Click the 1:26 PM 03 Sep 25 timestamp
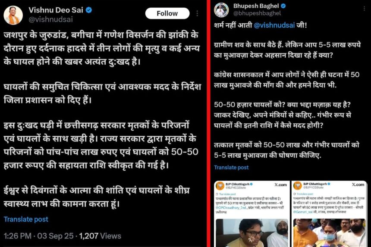This screenshot has height=247, width=371. (x=38, y=236)
